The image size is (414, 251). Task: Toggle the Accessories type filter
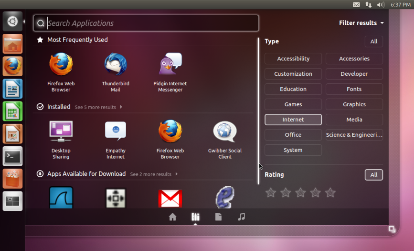click(354, 59)
